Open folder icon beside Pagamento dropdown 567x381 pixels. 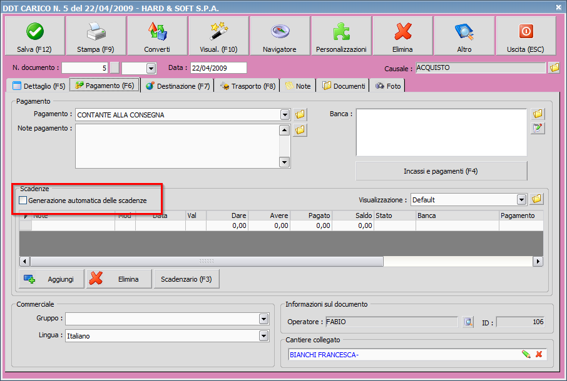300,115
